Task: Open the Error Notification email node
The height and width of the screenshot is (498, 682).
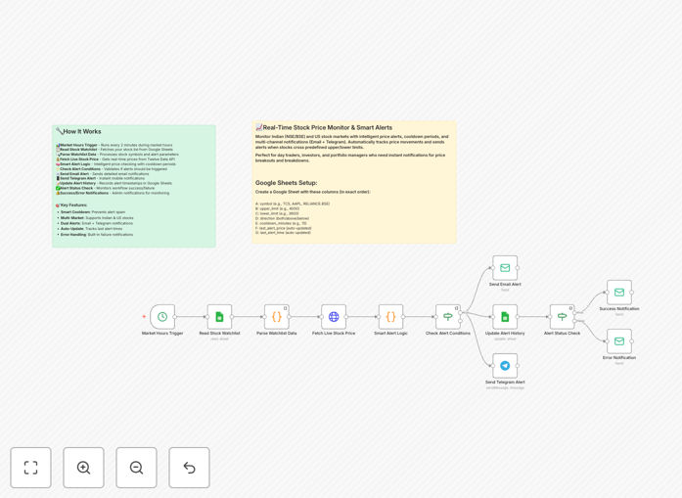Action: point(619,341)
